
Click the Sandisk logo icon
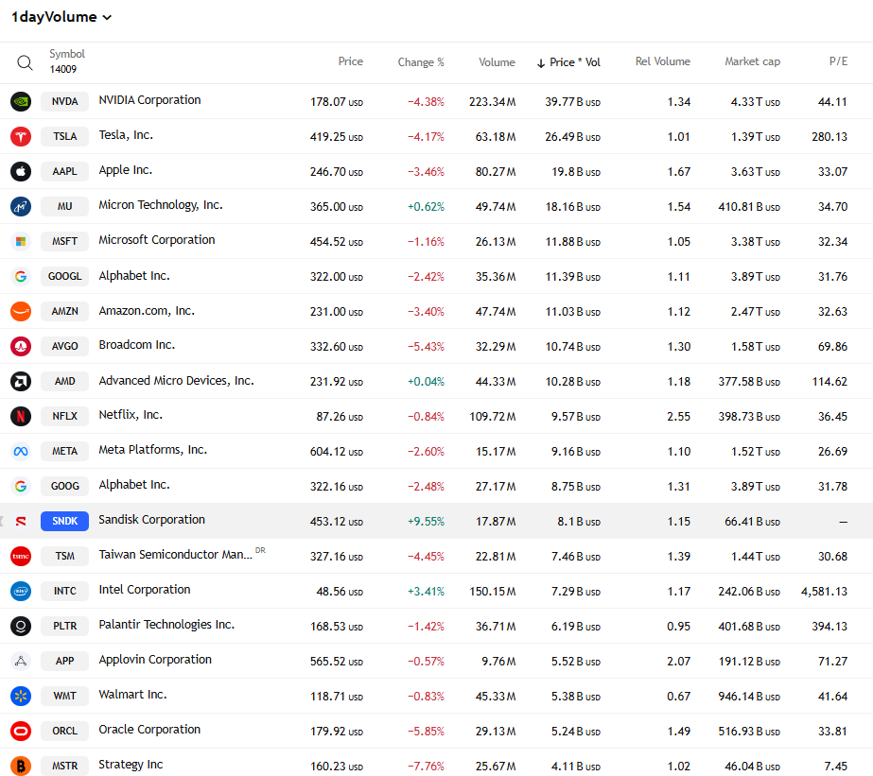(21, 521)
